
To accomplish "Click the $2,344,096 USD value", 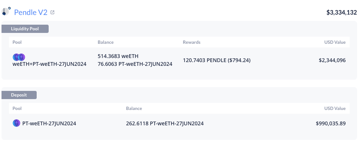I will pyautogui.click(x=332, y=61).
